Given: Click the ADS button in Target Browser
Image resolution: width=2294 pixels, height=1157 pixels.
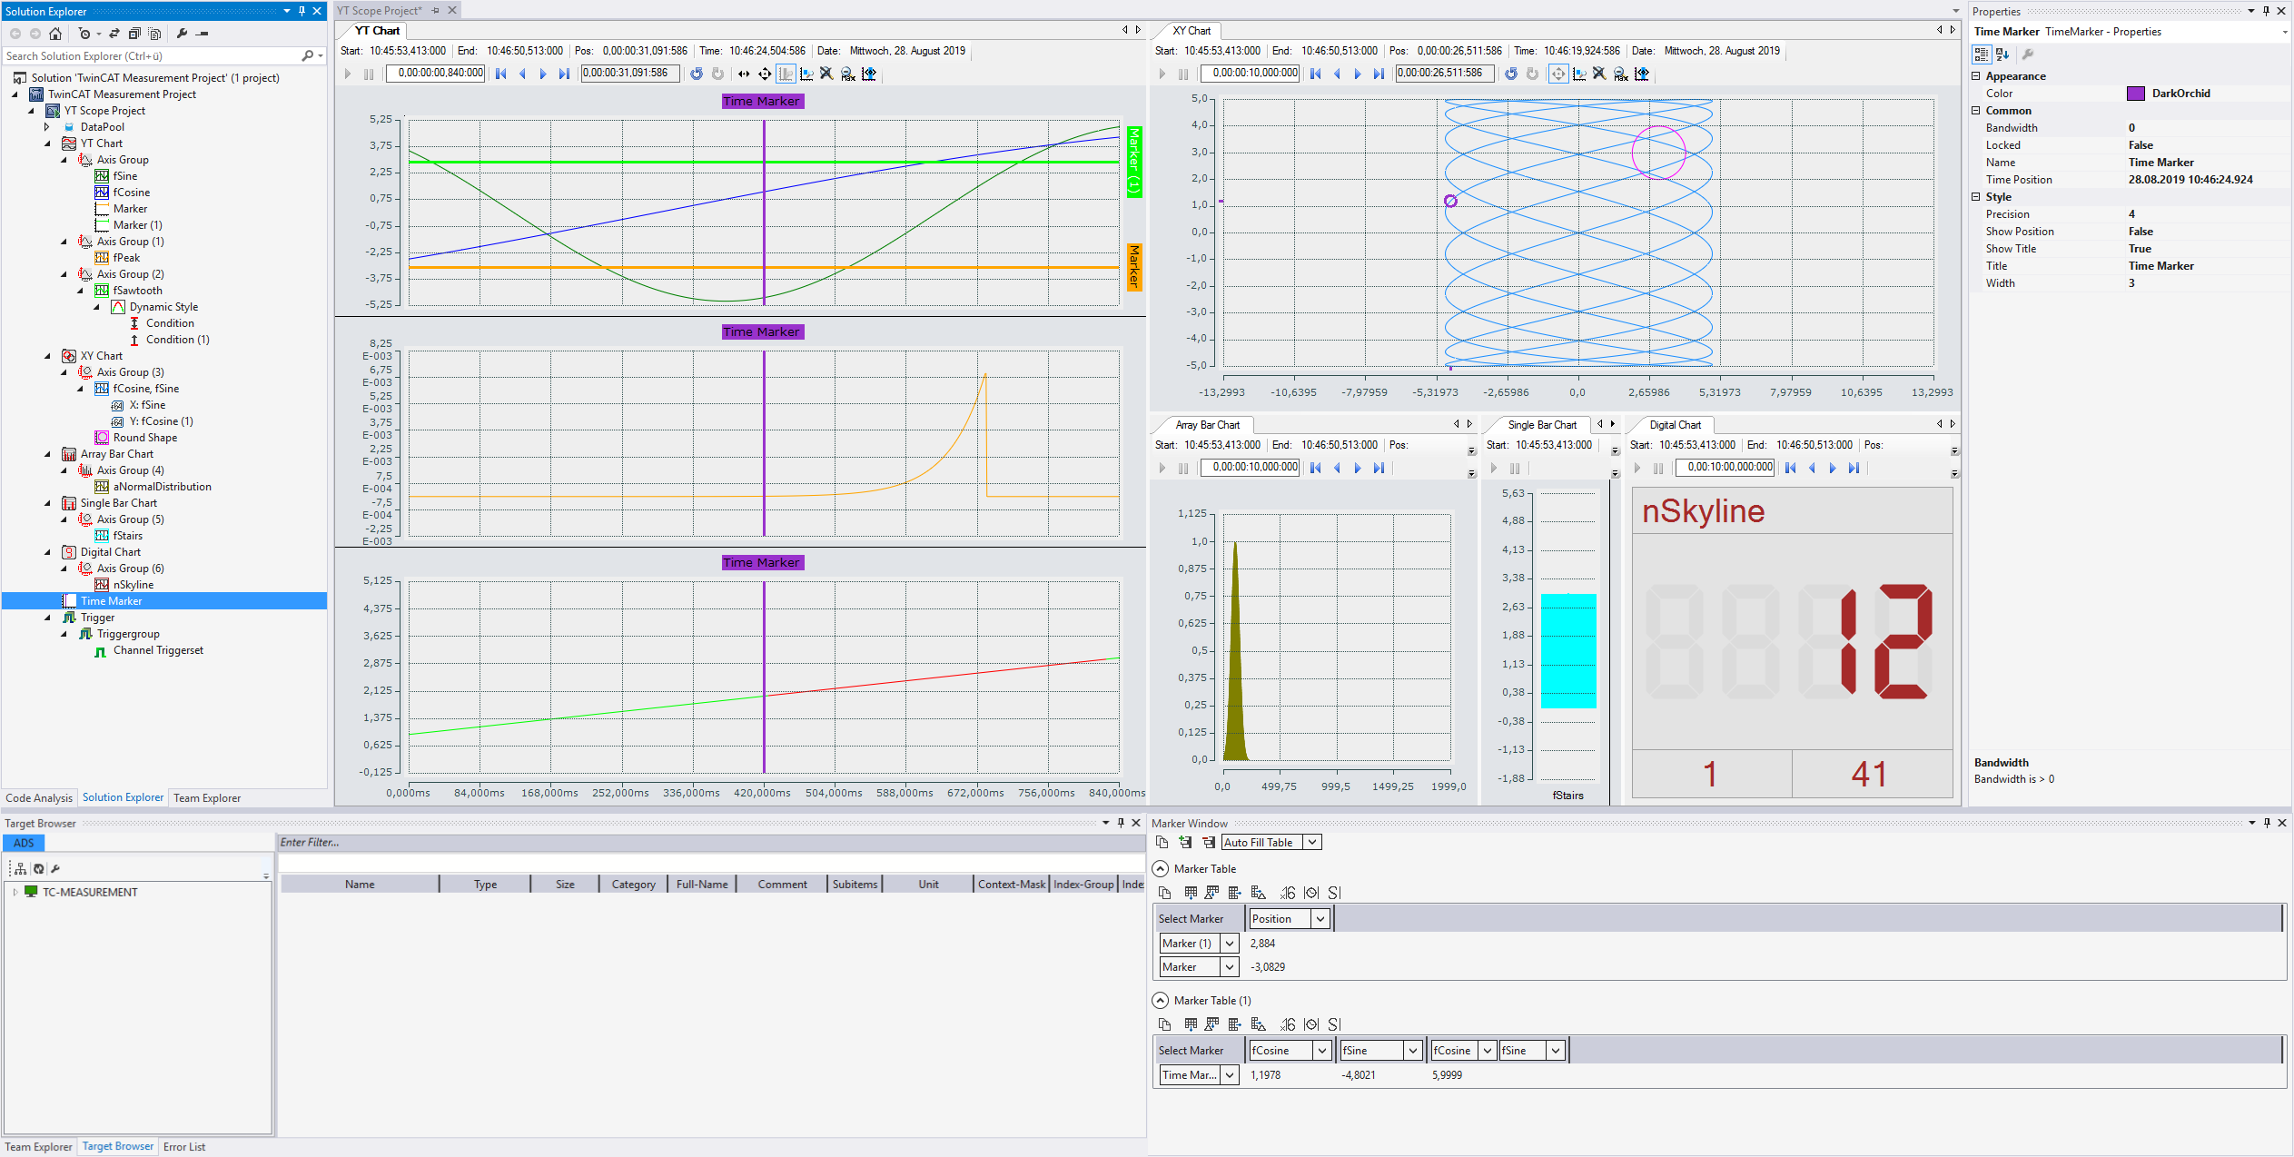Looking at the screenshot, I should click(x=24, y=843).
